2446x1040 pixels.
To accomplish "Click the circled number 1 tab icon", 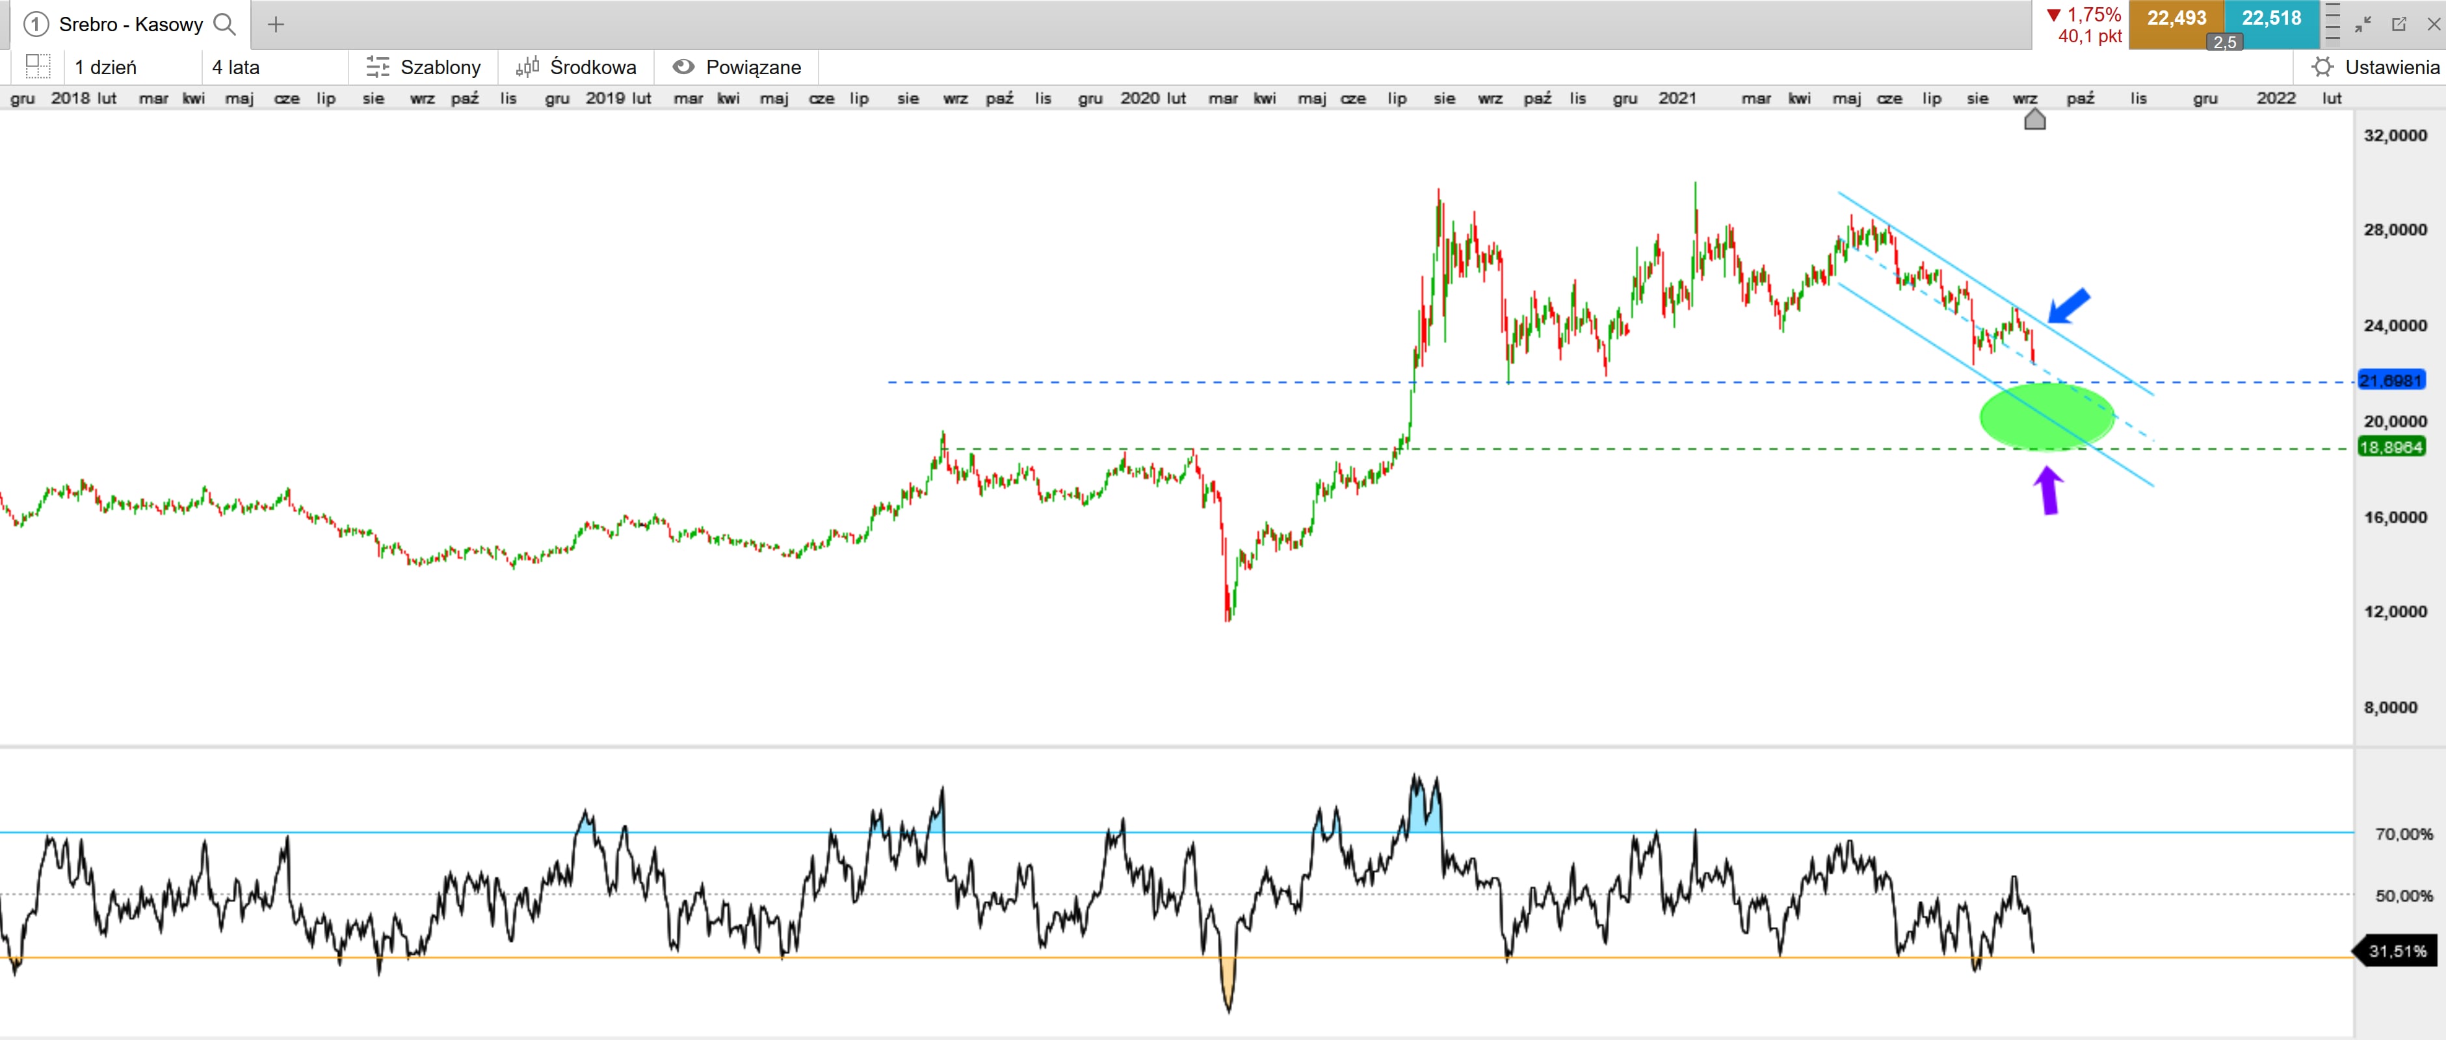I will [35, 23].
